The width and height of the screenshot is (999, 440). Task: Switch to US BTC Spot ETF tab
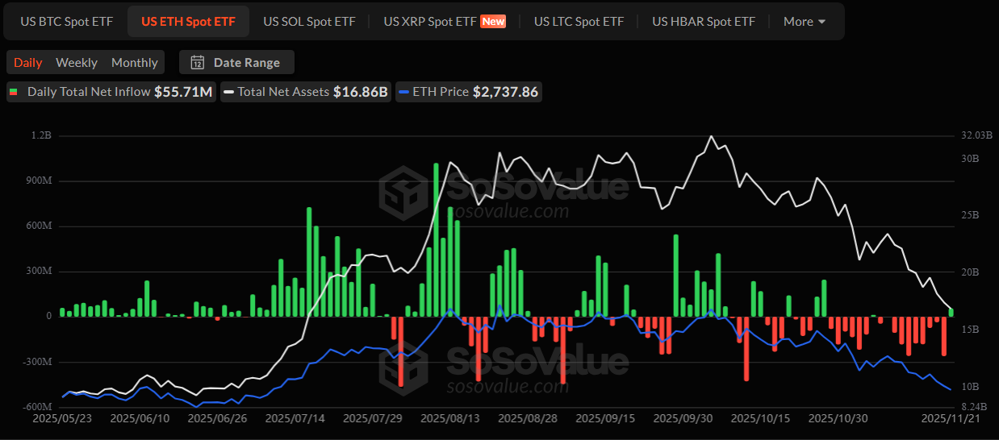67,22
